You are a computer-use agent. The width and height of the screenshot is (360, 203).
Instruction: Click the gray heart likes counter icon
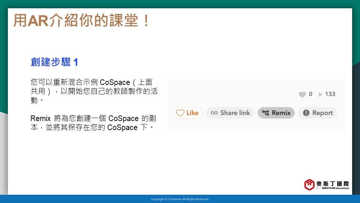(x=302, y=94)
